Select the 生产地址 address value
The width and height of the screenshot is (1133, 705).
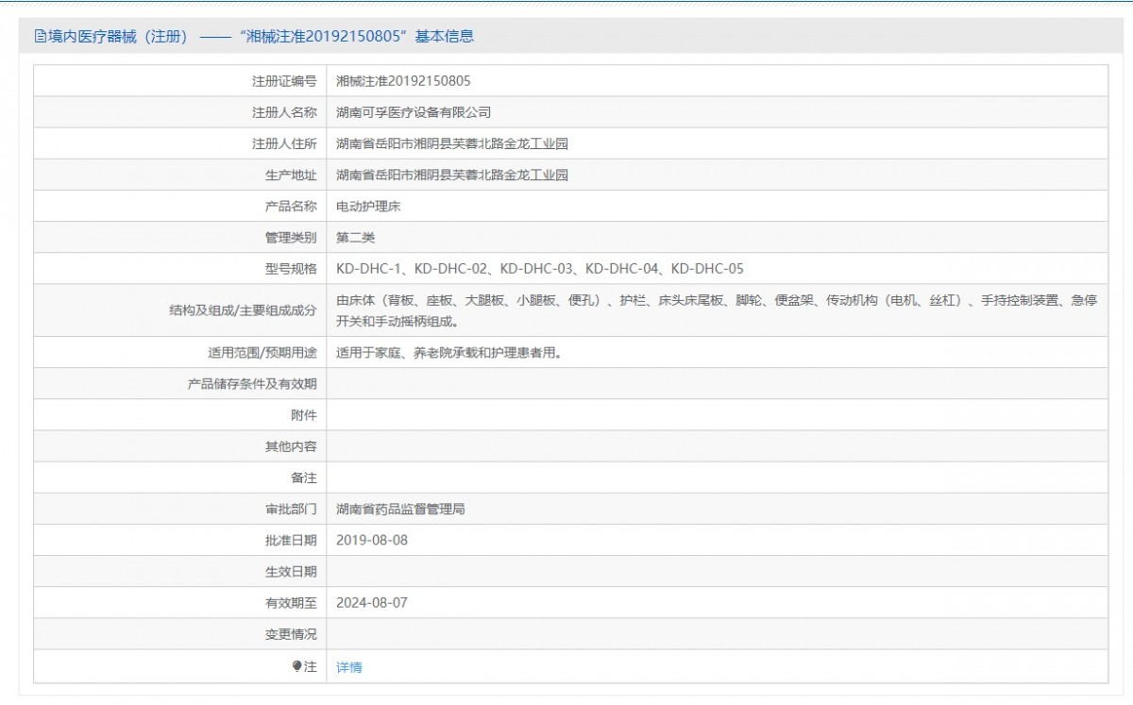pyautogui.click(x=452, y=175)
